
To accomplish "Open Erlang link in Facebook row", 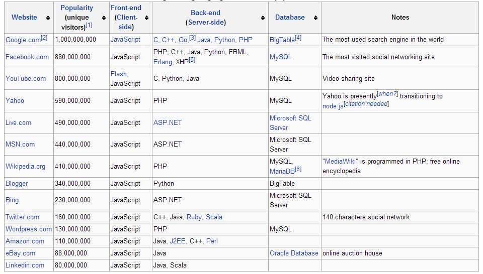I will tap(163, 62).
